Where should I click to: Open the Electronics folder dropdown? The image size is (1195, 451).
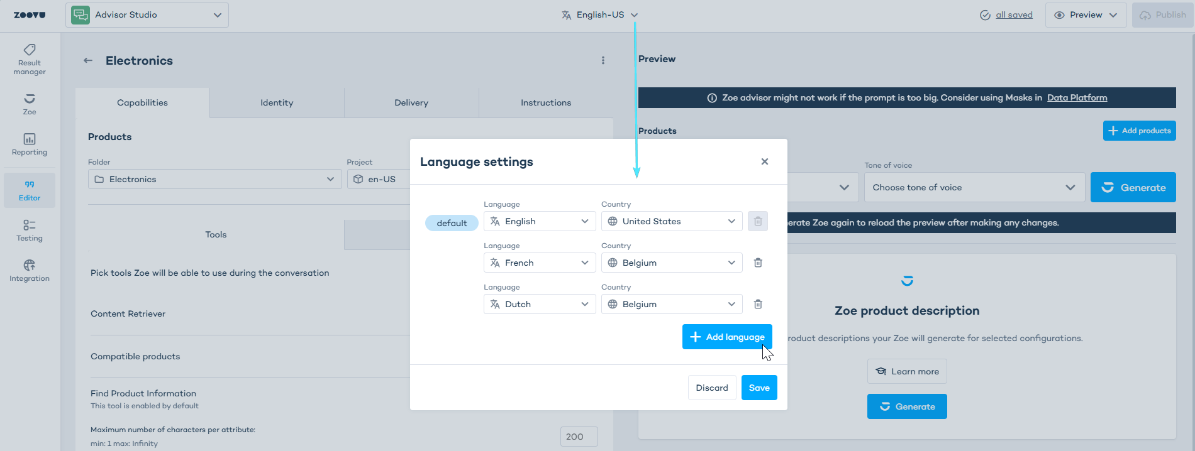pyautogui.click(x=214, y=179)
